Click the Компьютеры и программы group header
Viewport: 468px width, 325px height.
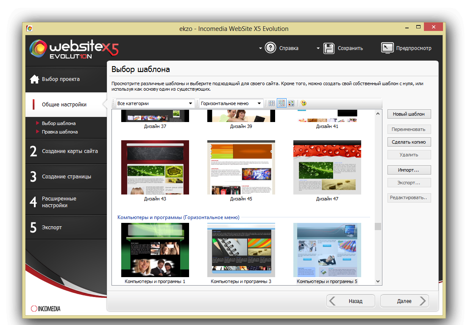[178, 217]
